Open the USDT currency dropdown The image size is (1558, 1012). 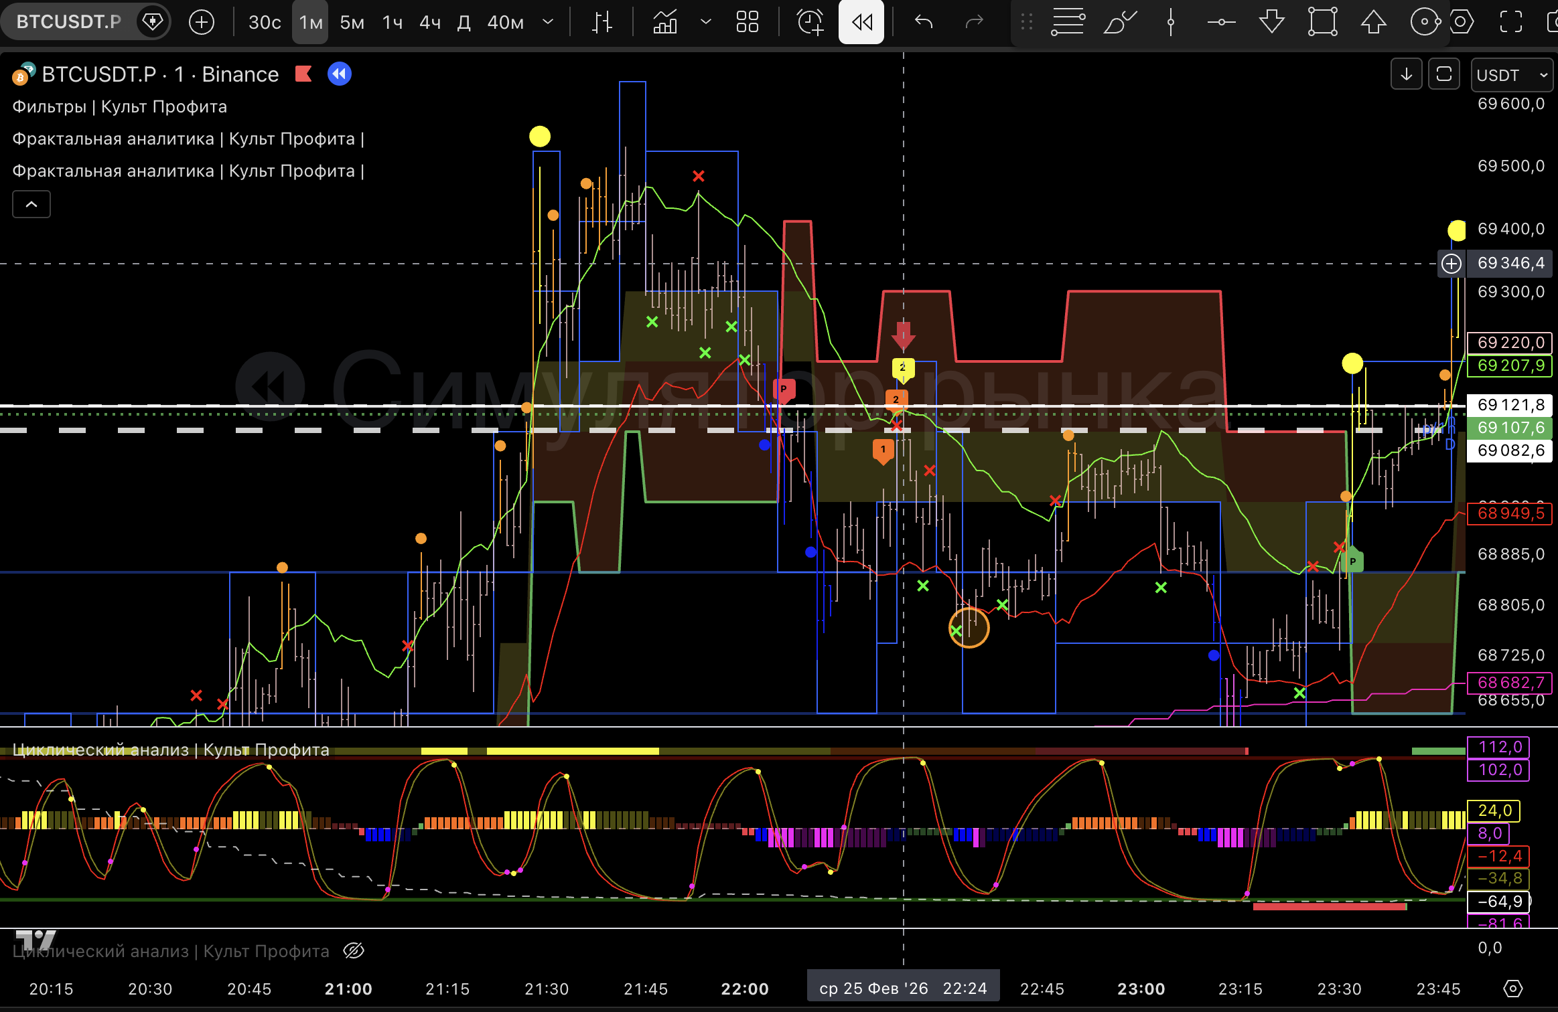[x=1512, y=75]
